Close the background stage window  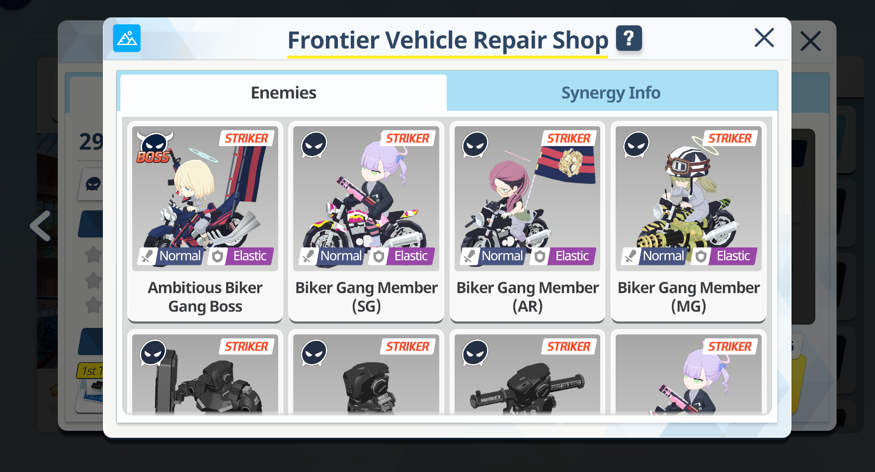(x=810, y=41)
